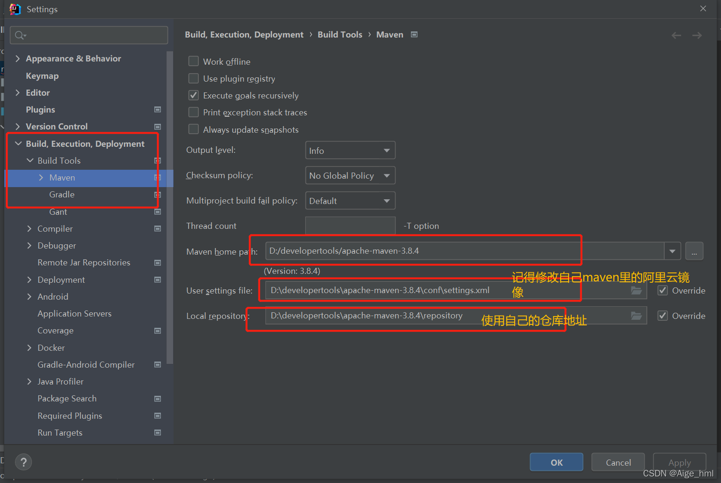Screen dimensions: 721x483
Task: Click project-level icon beside Package Search
Action: (x=158, y=399)
